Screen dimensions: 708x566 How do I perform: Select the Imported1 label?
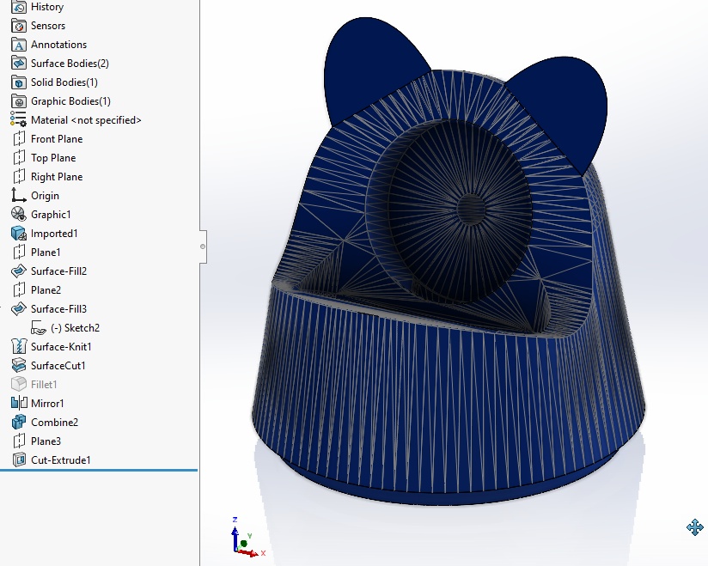pos(54,234)
